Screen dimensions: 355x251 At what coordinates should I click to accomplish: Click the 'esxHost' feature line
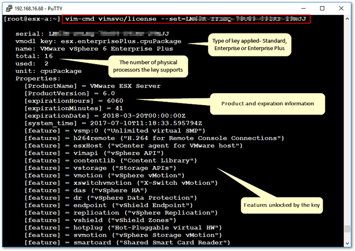tap(134, 146)
